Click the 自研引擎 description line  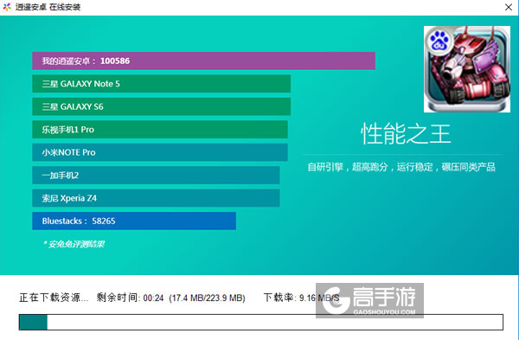(x=401, y=167)
